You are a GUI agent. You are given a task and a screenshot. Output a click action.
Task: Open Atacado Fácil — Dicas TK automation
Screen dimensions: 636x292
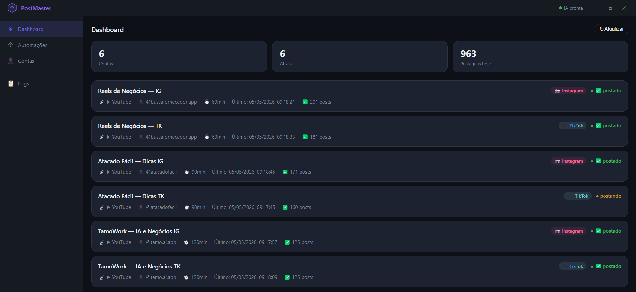point(360,201)
